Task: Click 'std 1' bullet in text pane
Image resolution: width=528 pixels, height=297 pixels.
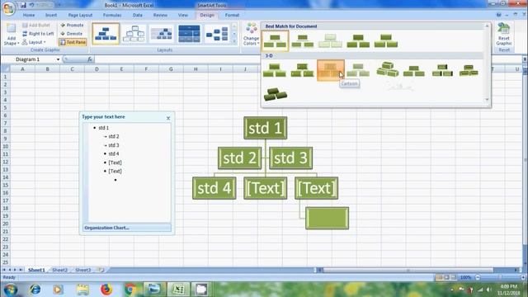Action: click(104, 128)
